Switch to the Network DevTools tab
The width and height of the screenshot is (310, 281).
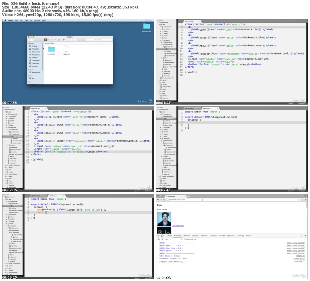(204, 236)
